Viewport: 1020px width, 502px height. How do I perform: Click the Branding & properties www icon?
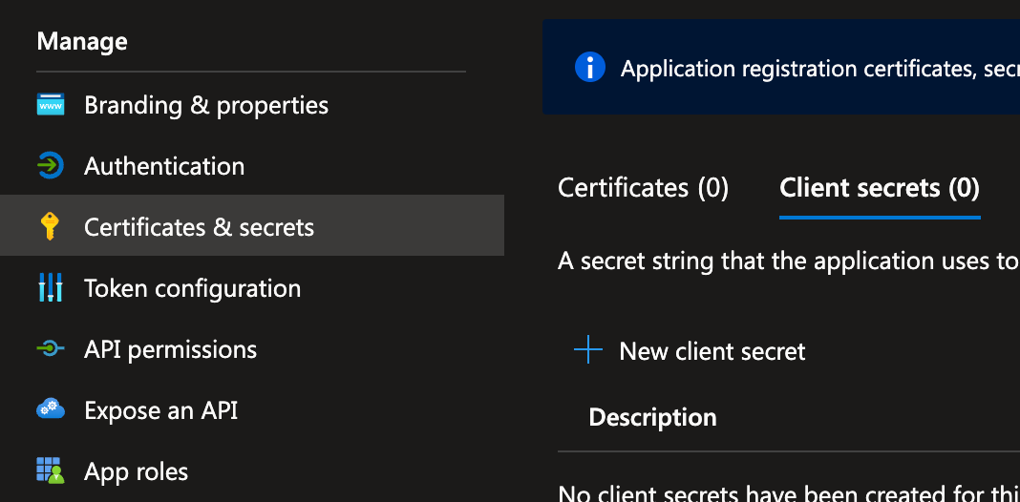point(51,105)
